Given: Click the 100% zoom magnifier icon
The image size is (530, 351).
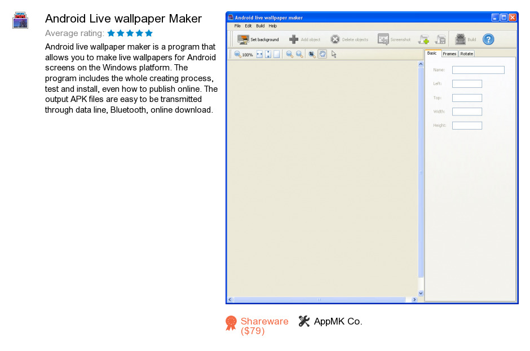Looking at the screenshot, I should (x=238, y=55).
